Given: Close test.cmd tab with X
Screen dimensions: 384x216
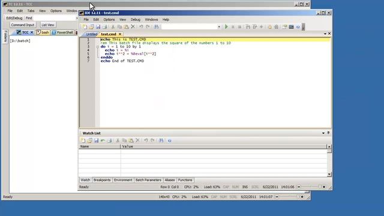Looking at the screenshot, I should pos(120,34).
